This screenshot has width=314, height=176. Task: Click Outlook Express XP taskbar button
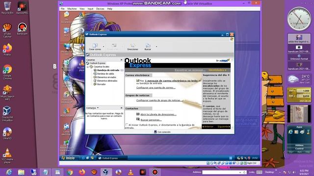pyautogui.click(x=112, y=158)
